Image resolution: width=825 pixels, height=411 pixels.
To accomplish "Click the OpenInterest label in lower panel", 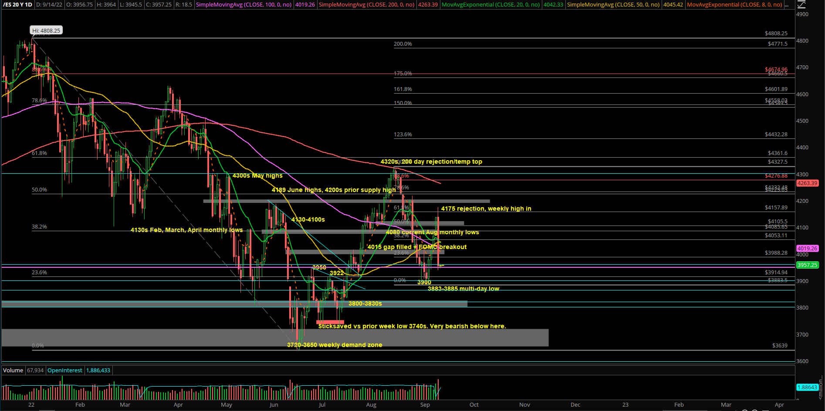I will pyautogui.click(x=65, y=371).
